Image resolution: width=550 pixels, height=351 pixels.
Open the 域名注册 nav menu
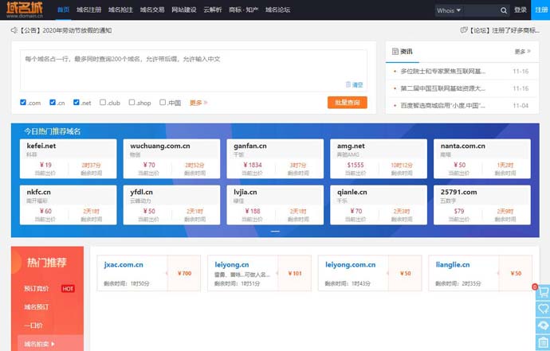click(88, 10)
